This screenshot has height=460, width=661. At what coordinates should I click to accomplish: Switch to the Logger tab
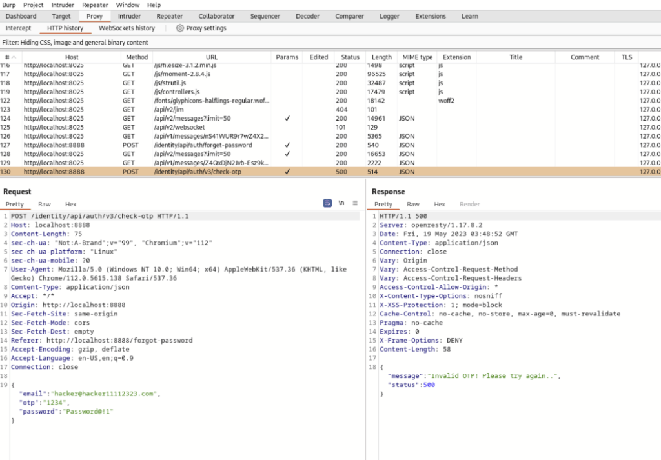[389, 16]
